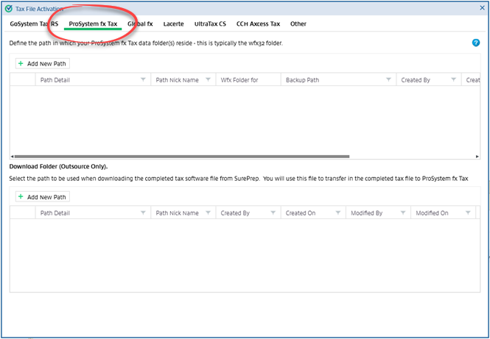Click the Wfx Folder for column header
Screen dimensions: 490x339
tap(239, 80)
